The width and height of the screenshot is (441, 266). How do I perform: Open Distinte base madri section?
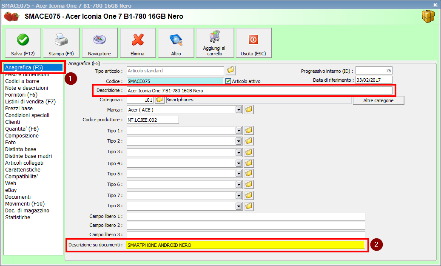pyautogui.click(x=28, y=156)
